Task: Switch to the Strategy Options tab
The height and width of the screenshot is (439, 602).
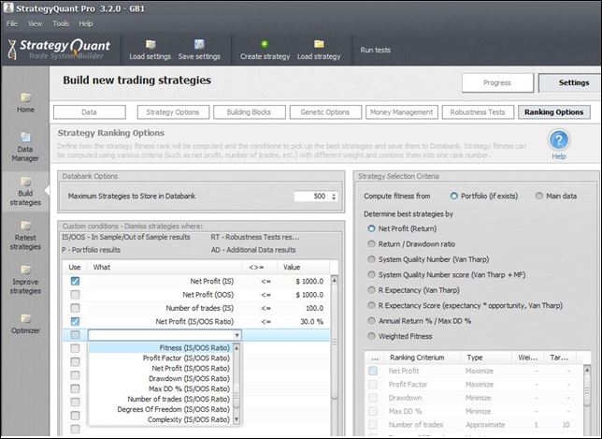Action: pyautogui.click(x=173, y=112)
